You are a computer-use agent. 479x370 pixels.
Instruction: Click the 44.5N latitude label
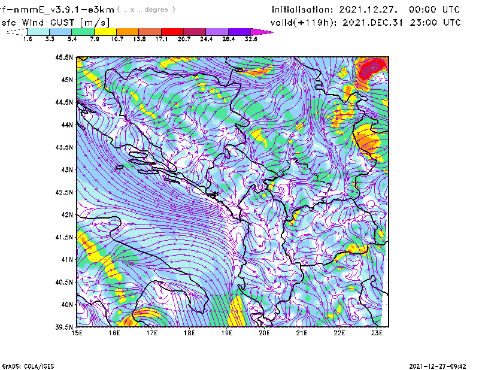(x=64, y=102)
